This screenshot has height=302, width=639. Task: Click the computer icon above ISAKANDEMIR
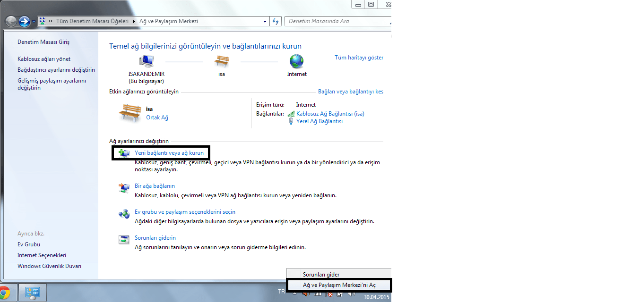pyautogui.click(x=147, y=61)
